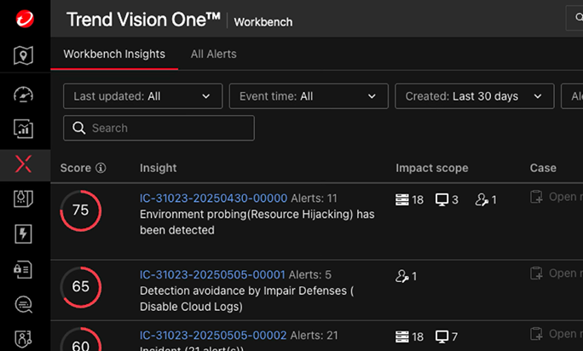583x351 pixels.
Task: Click the desktop icon showing 3 endpoints
Action: click(442, 199)
